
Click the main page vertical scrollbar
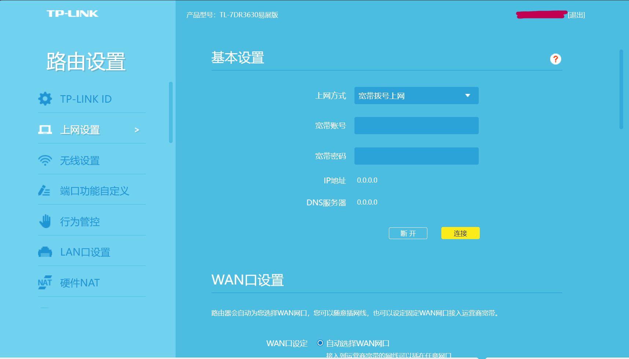(x=621, y=89)
